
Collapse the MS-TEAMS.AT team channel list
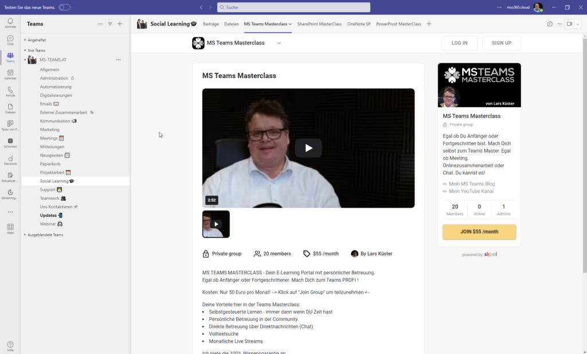25,60
